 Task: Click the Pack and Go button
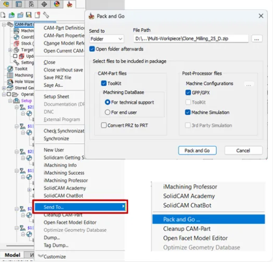197,151
